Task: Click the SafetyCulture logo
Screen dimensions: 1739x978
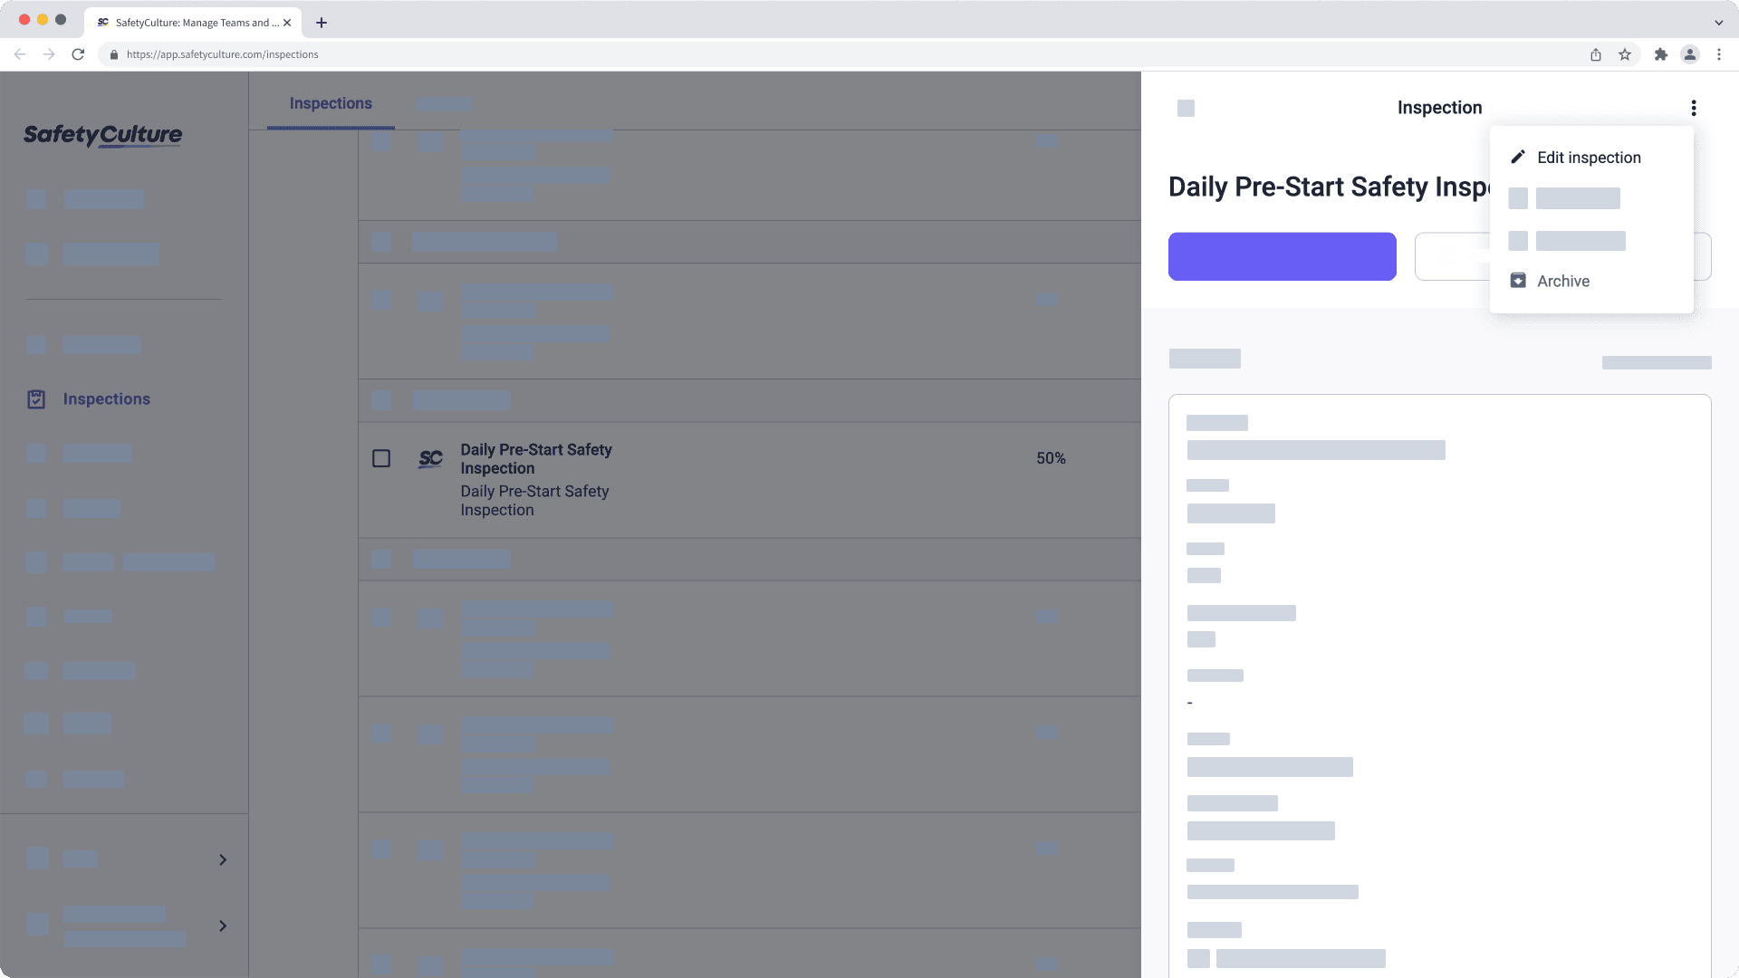Action: (102, 136)
